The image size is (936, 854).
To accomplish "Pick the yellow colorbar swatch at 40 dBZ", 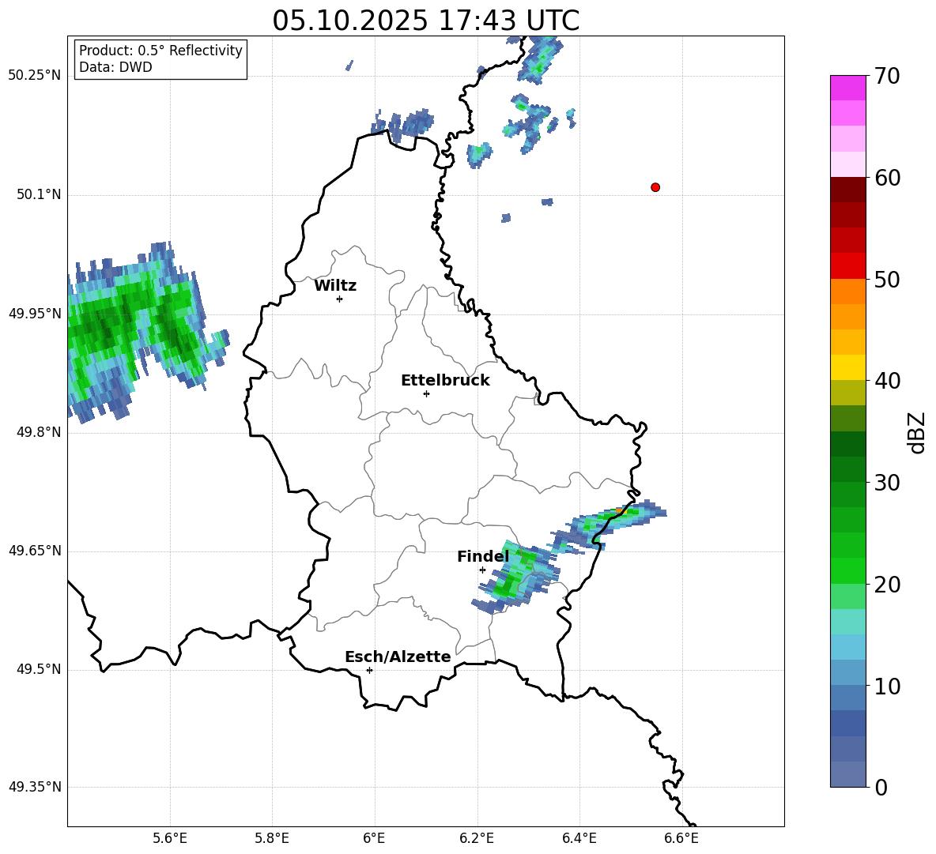I will (847, 367).
